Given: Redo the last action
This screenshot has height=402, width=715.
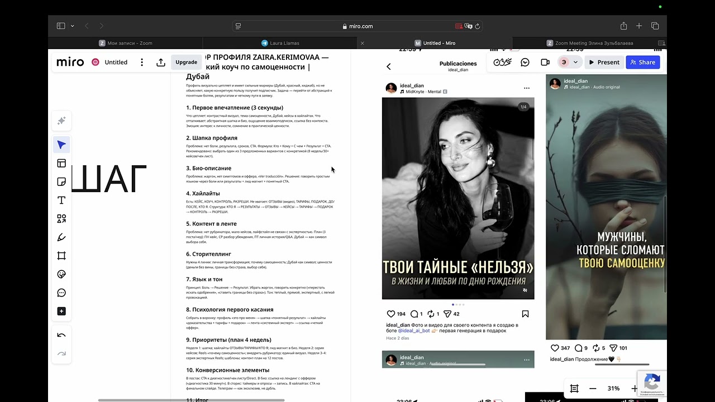Looking at the screenshot, I should coord(61,353).
